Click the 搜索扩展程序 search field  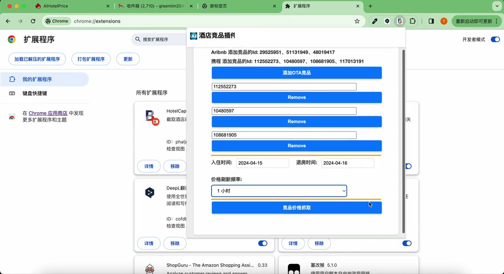tap(159, 39)
